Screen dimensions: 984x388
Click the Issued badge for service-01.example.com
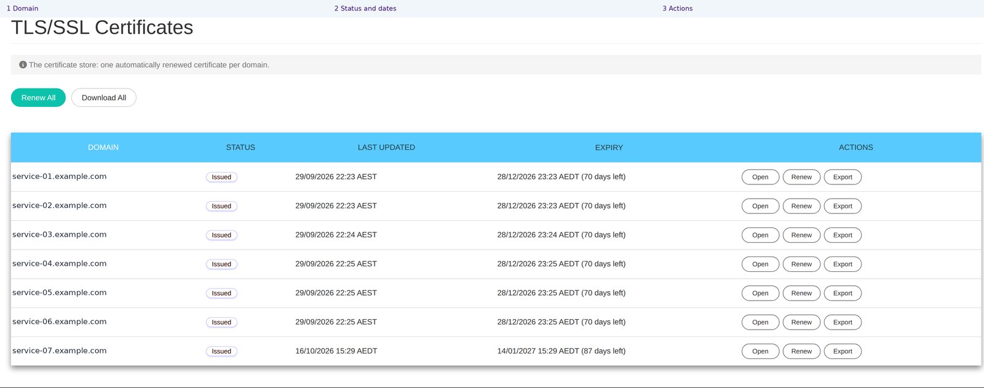221,177
